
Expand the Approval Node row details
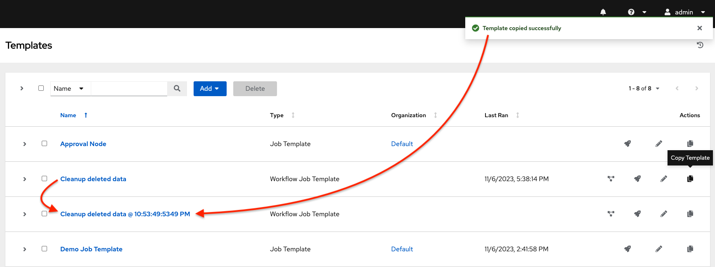[25, 144]
